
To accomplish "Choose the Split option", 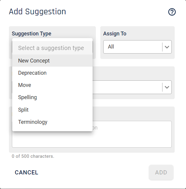I will 52,110.
